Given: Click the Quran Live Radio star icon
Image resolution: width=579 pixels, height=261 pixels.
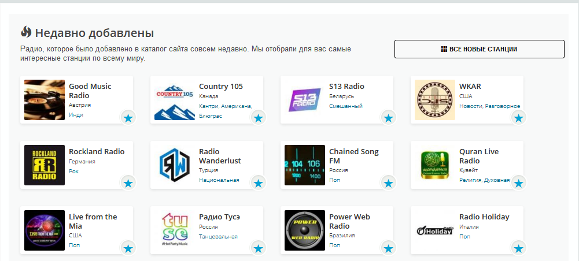Looking at the screenshot, I should (x=518, y=183).
